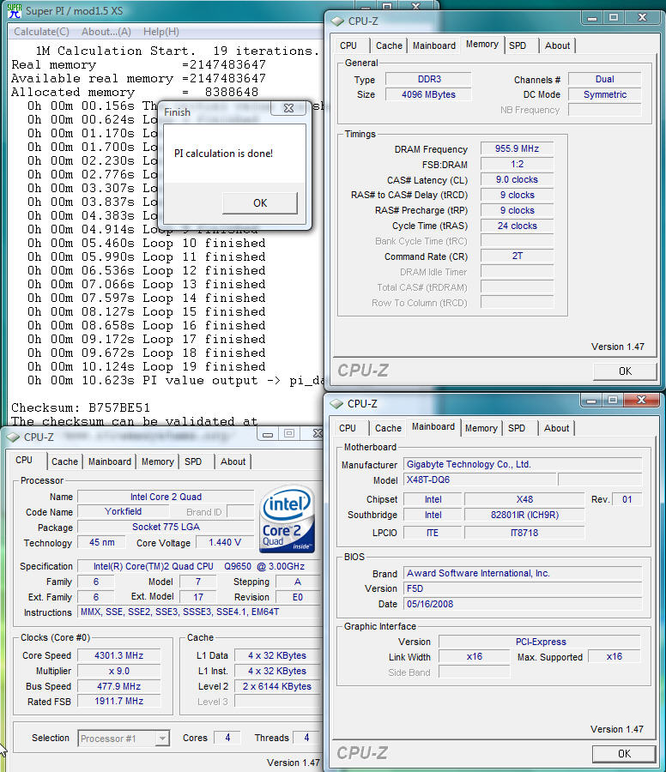
Task: Click the Bus Speed 477.9 MHz value
Action: pyautogui.click(x=119, y=686)
